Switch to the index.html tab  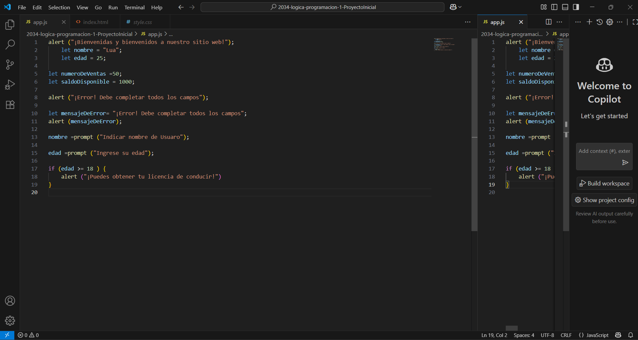[x=95, y=22]
